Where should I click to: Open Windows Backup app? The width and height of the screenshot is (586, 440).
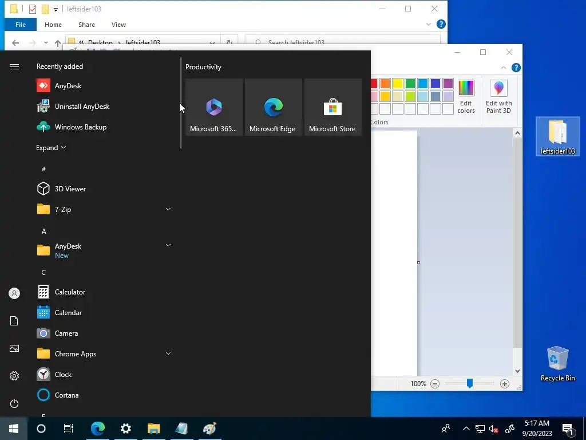[x=105, y=127]
